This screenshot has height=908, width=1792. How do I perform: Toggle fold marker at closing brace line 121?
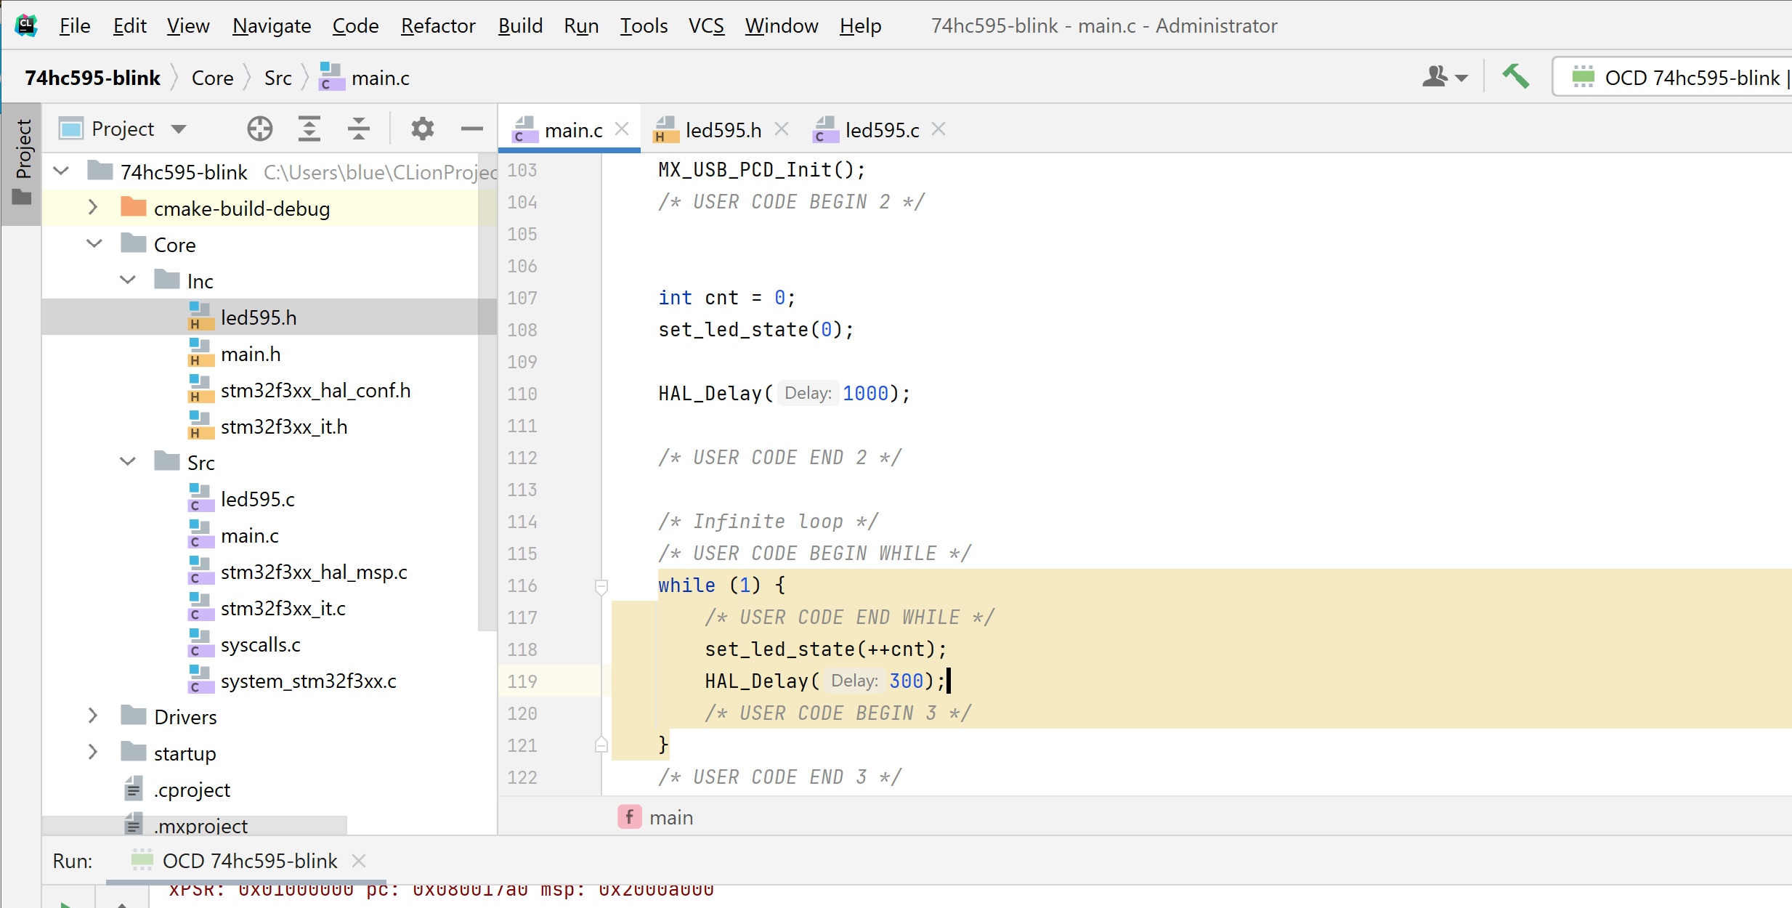point(601,745)
